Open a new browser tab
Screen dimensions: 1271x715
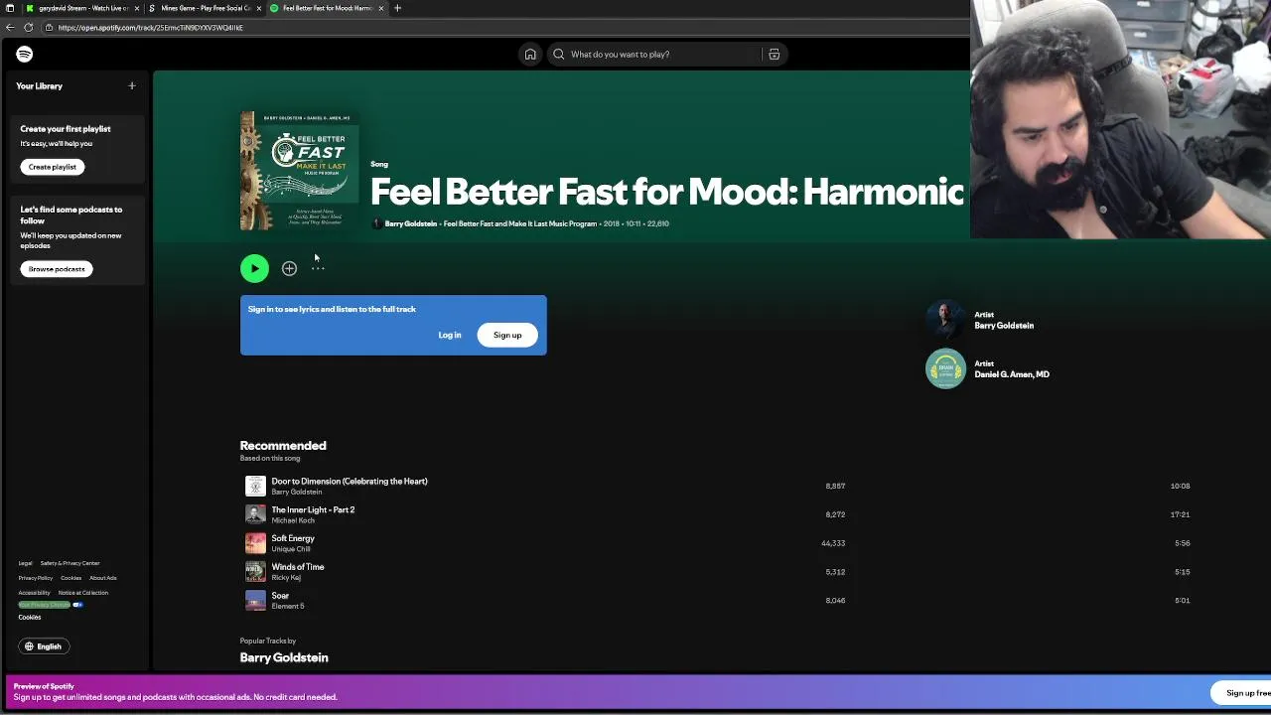coord(397,8)
